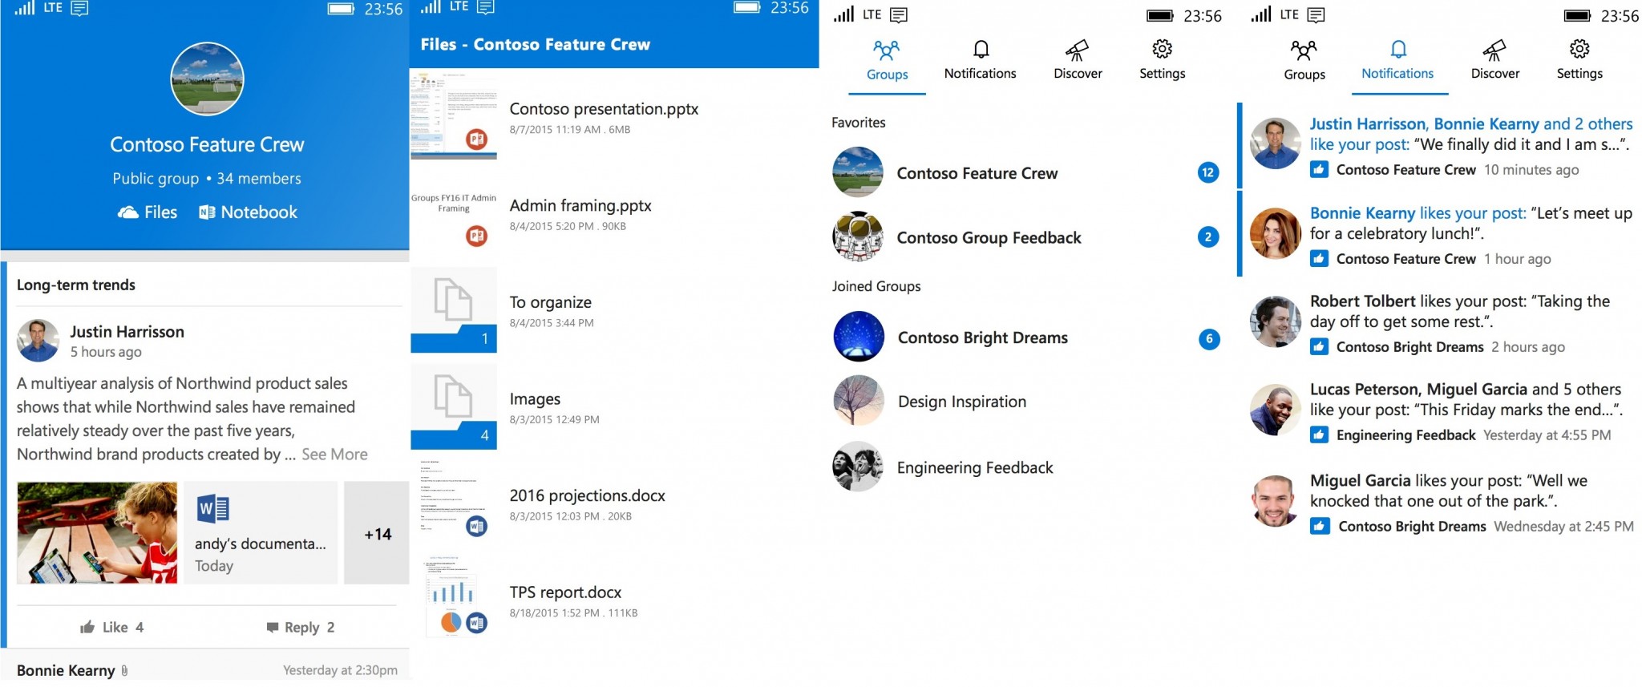
Task: Open Bonnie Kearny likes your post notification
Action: click(x=1440, y=235)
